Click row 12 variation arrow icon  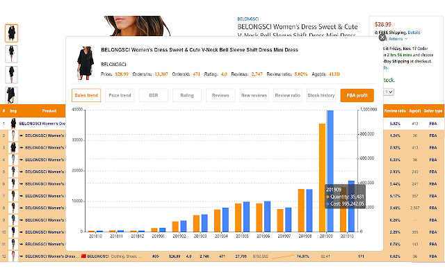[x=21, y=256]
